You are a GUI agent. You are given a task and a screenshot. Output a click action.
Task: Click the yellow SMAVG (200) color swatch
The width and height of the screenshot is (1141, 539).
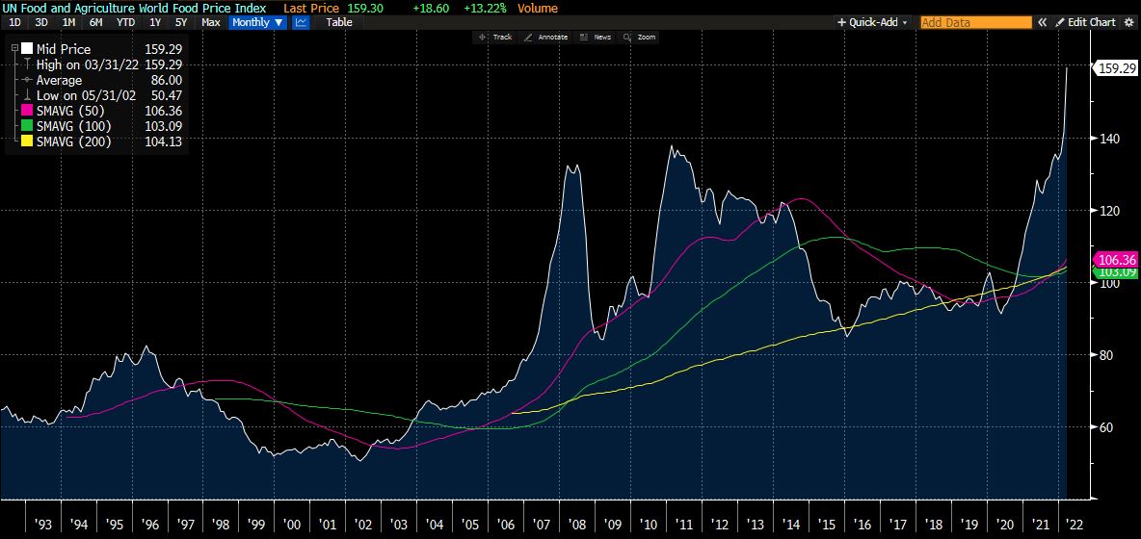point(26,142)
